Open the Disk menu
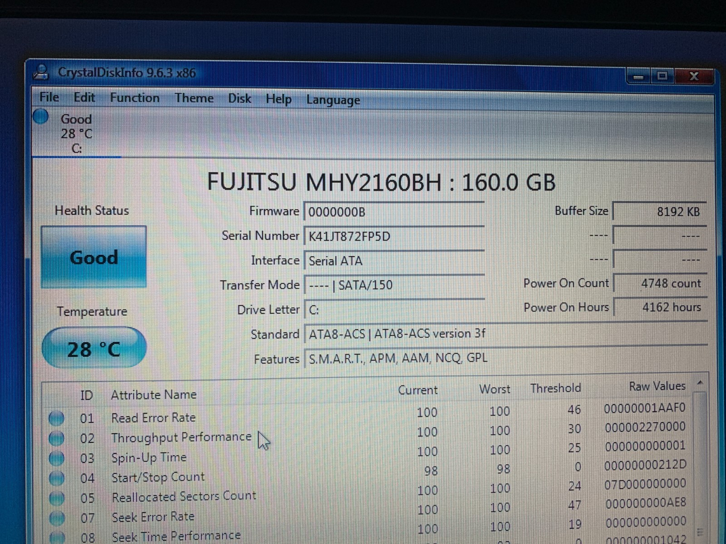Viewport: 726px width, 544px height. 240,99
